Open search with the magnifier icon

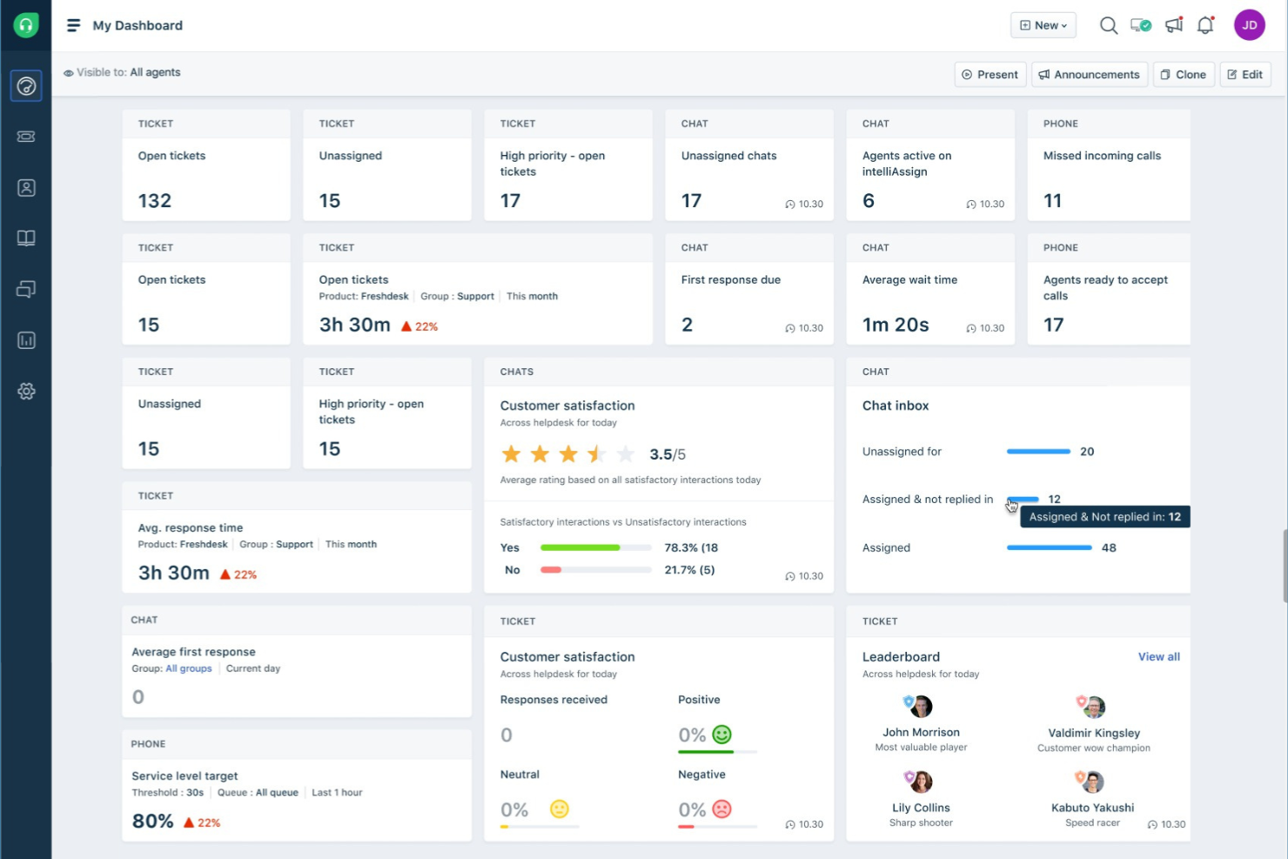click(x=1109, y=25)
